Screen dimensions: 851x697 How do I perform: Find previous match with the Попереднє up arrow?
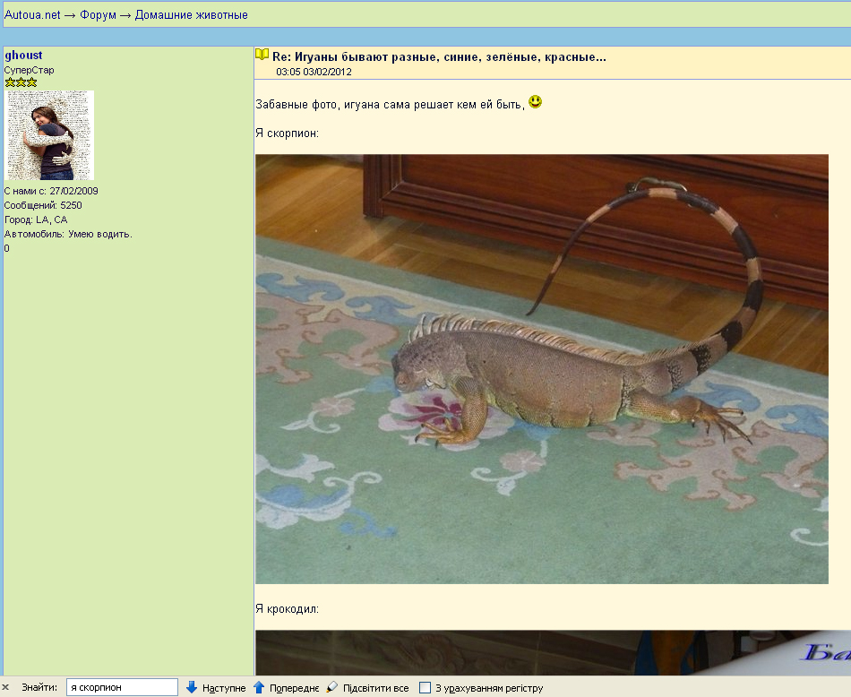(x=286, y=687)
